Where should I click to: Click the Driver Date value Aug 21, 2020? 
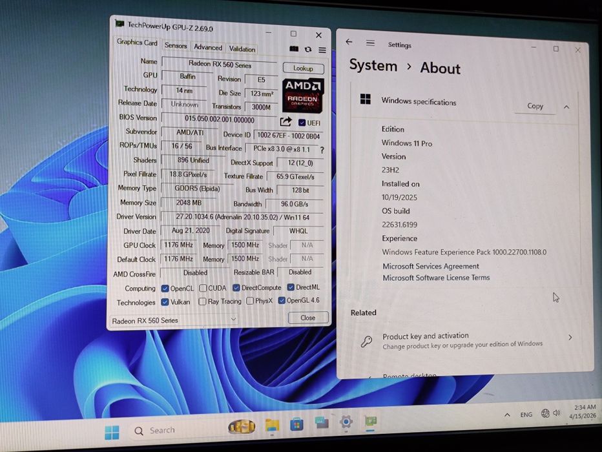point(191,231)
